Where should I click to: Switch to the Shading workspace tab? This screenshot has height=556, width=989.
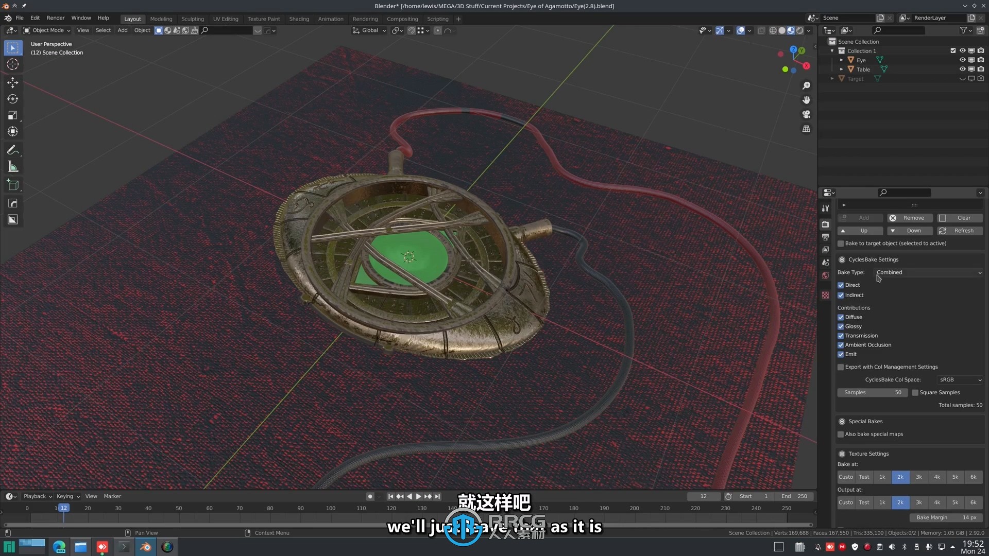pos(299,19)
